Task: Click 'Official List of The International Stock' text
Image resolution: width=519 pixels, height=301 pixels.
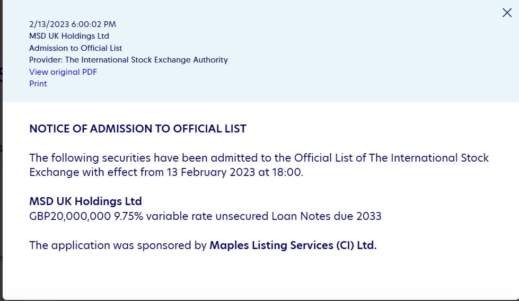Action: coord(391,158)
